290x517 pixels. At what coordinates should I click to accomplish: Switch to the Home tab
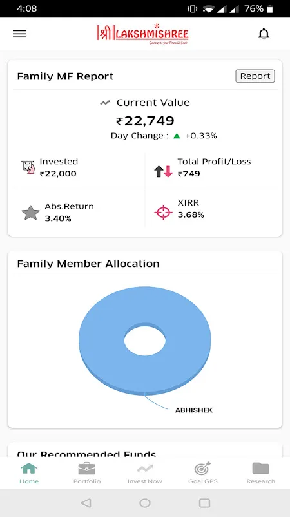coord(29,473)
